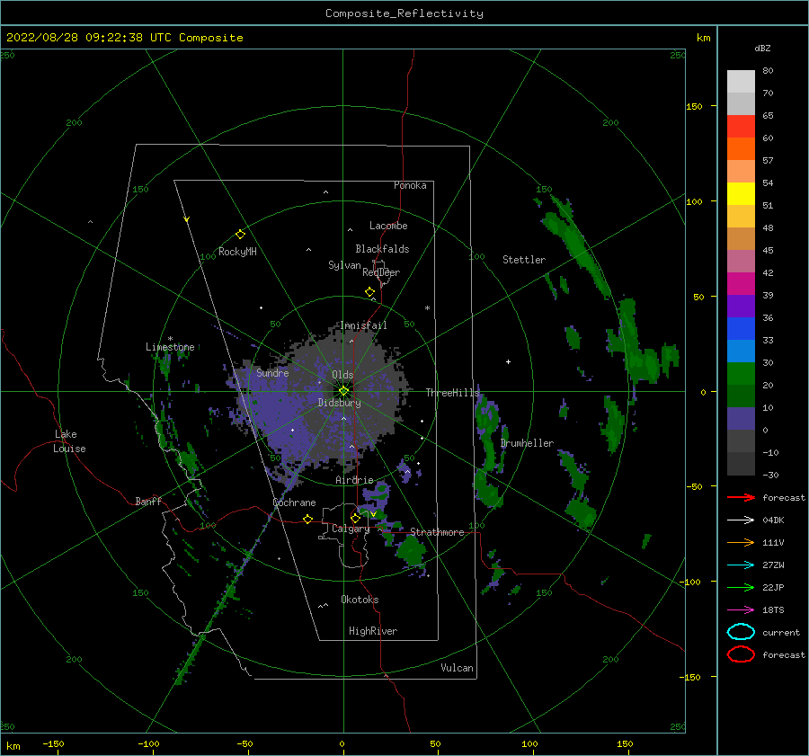Select the yellow diamond marker below RedDeer
This screenshot has width=809, height=756.
coord(370,292)
